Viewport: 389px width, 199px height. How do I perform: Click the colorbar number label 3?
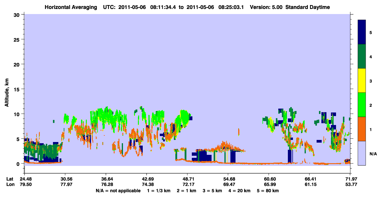click(x=371, y=81)
